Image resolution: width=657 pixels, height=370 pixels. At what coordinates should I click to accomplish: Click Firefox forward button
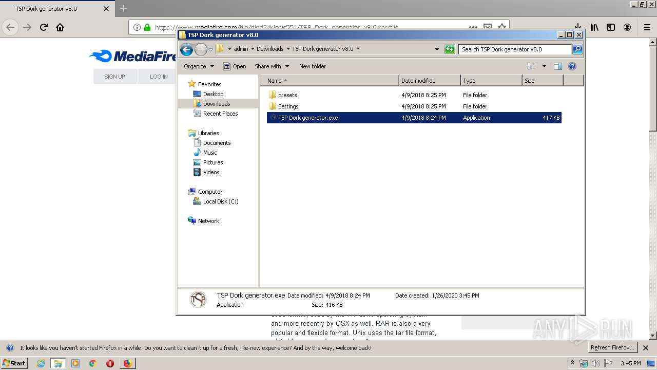coord(28,27)
